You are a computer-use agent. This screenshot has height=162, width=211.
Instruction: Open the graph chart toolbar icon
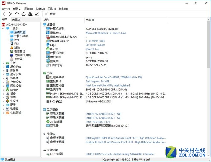pyautogui.click(x=37, y=14)
